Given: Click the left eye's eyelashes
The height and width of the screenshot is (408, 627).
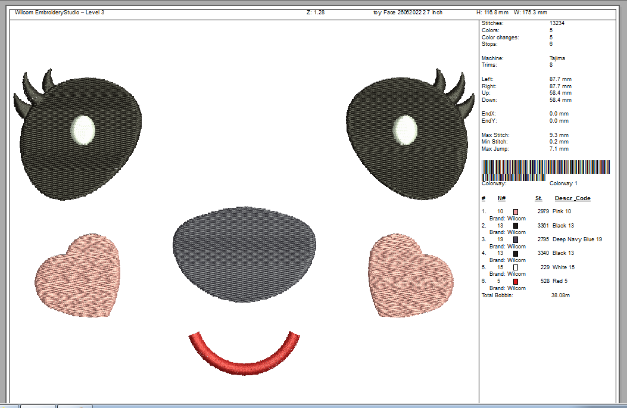Looking at the screenshot, I should [33, 92].
